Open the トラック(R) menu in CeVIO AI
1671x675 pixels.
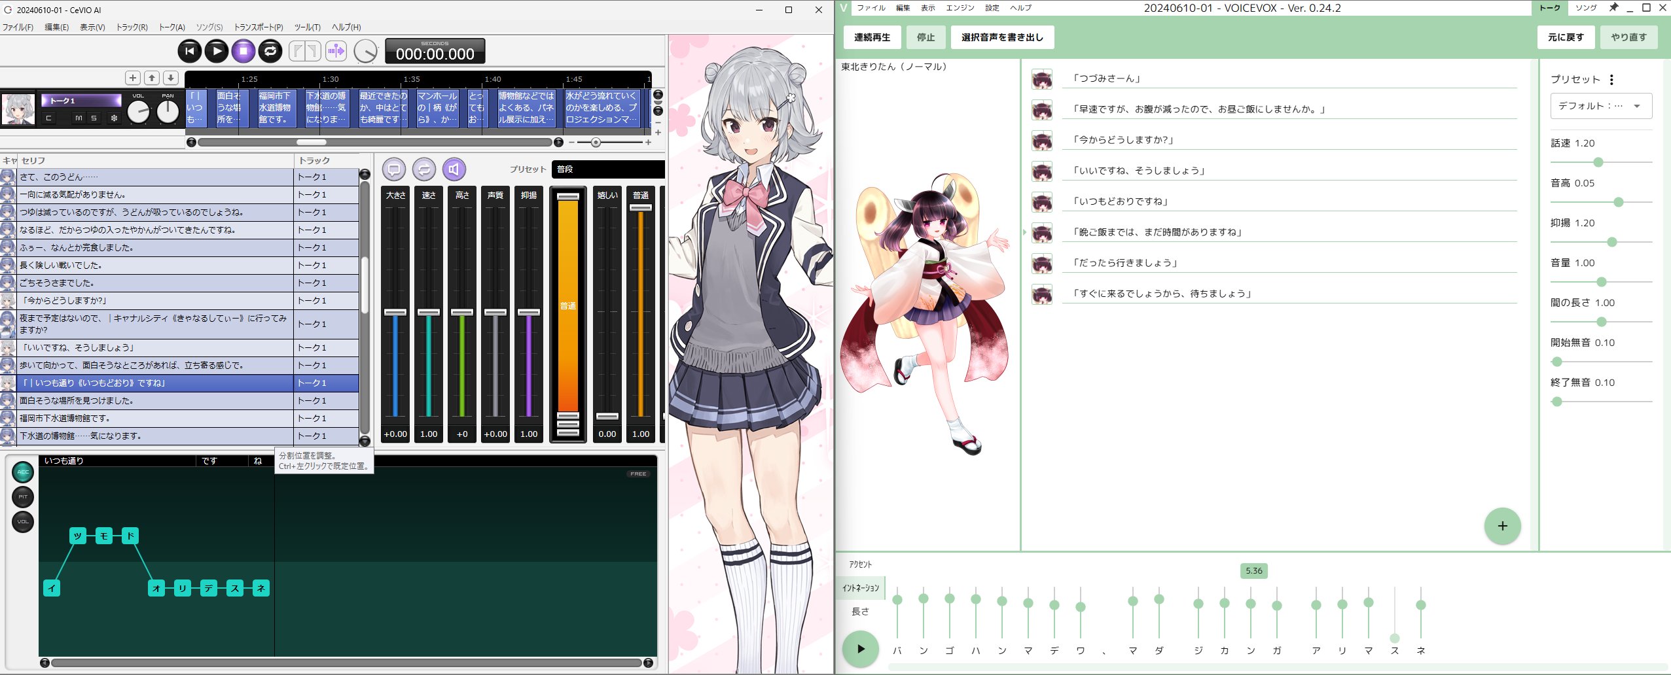pyautogui.click(x=132, y=27)
